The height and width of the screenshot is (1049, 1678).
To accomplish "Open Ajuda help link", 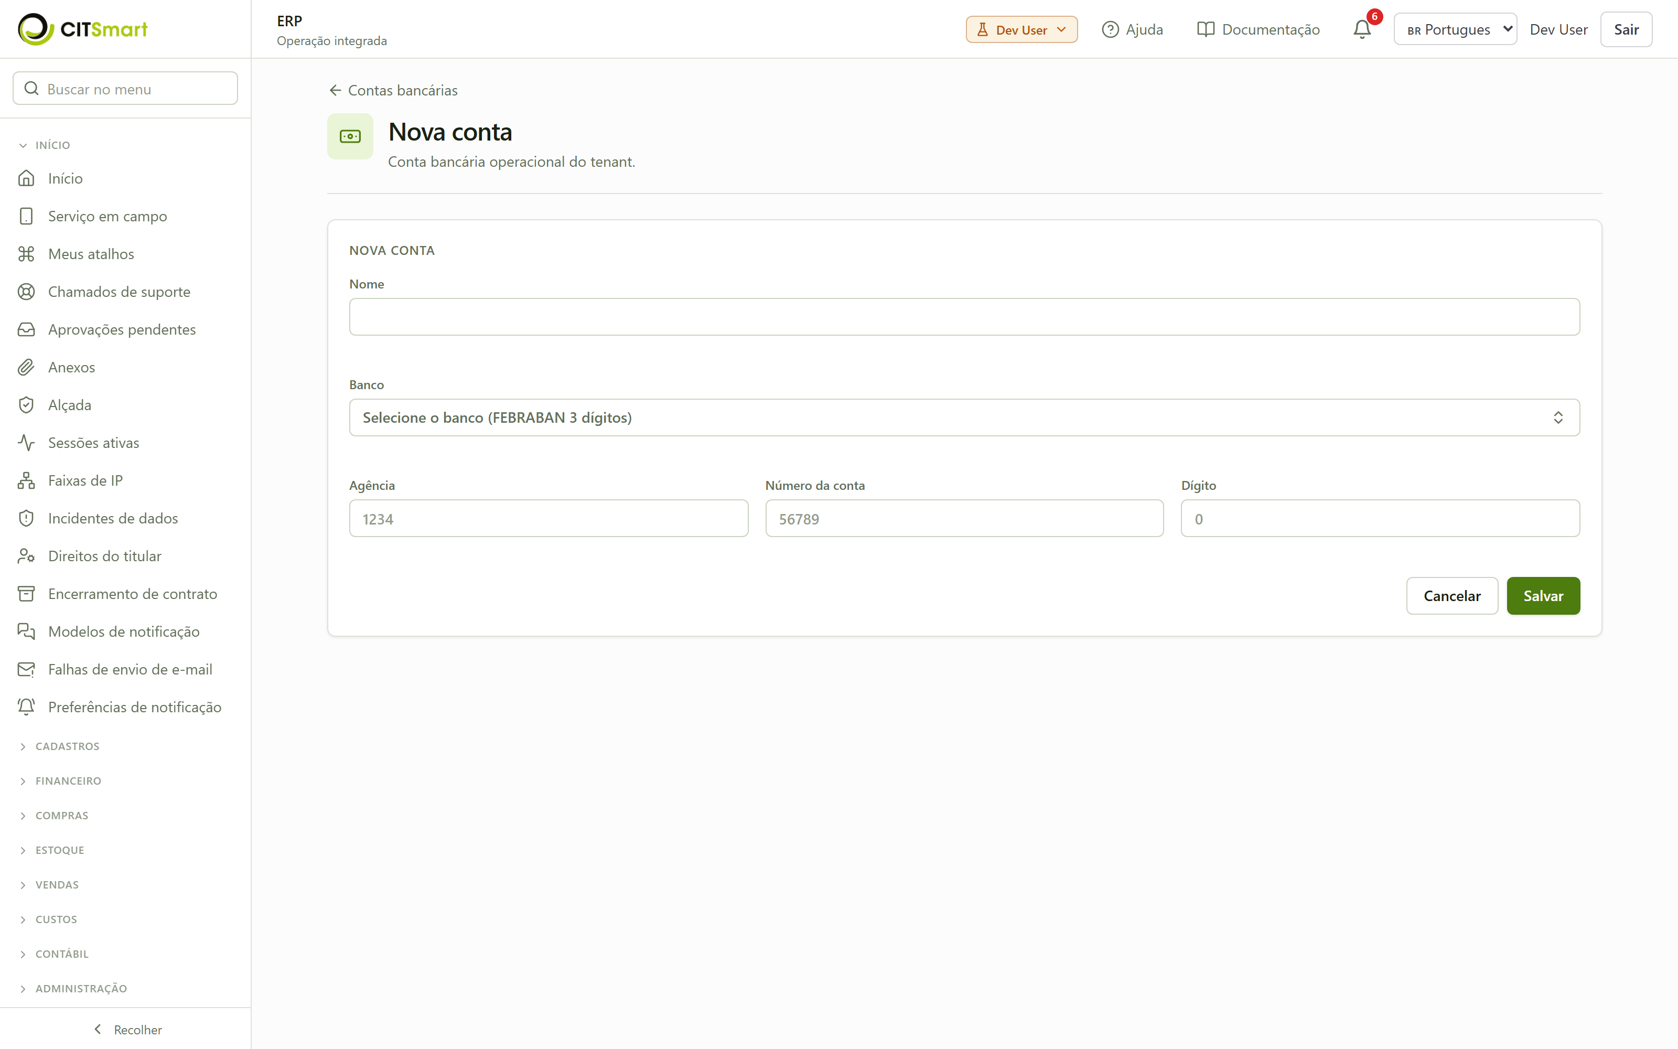I will click(1132, 29).
